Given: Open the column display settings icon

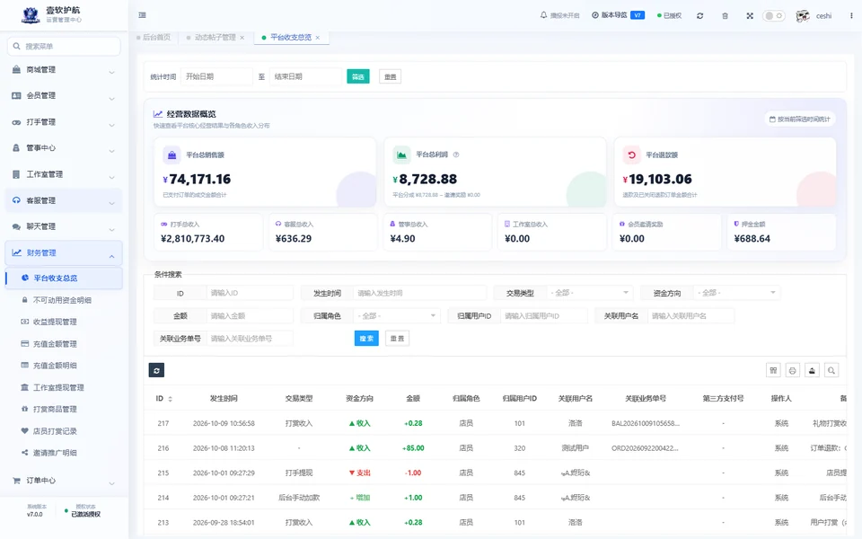Looking at the screenshot, I should coord(773,370).
